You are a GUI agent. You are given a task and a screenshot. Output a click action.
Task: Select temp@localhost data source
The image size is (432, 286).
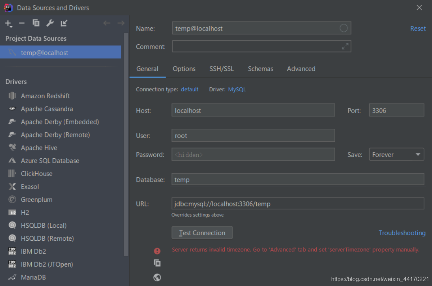click(x=60, y=52)
